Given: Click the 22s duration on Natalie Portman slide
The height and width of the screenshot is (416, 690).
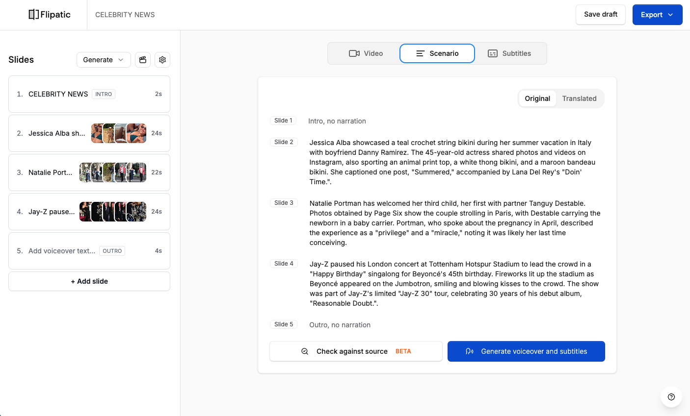Looking at the screenshot, I should click(x=157, y=172).
